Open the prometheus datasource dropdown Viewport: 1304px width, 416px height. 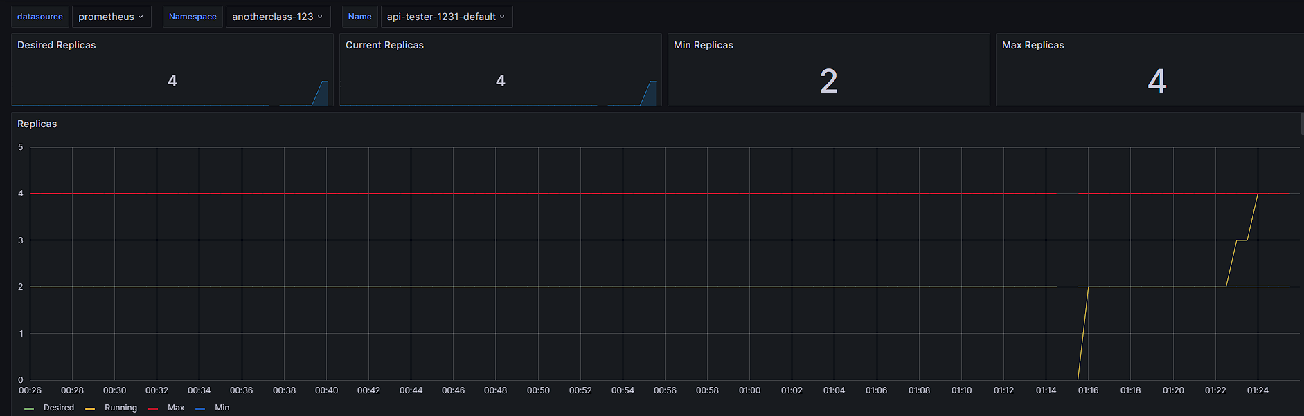click(x=111, y=17)
